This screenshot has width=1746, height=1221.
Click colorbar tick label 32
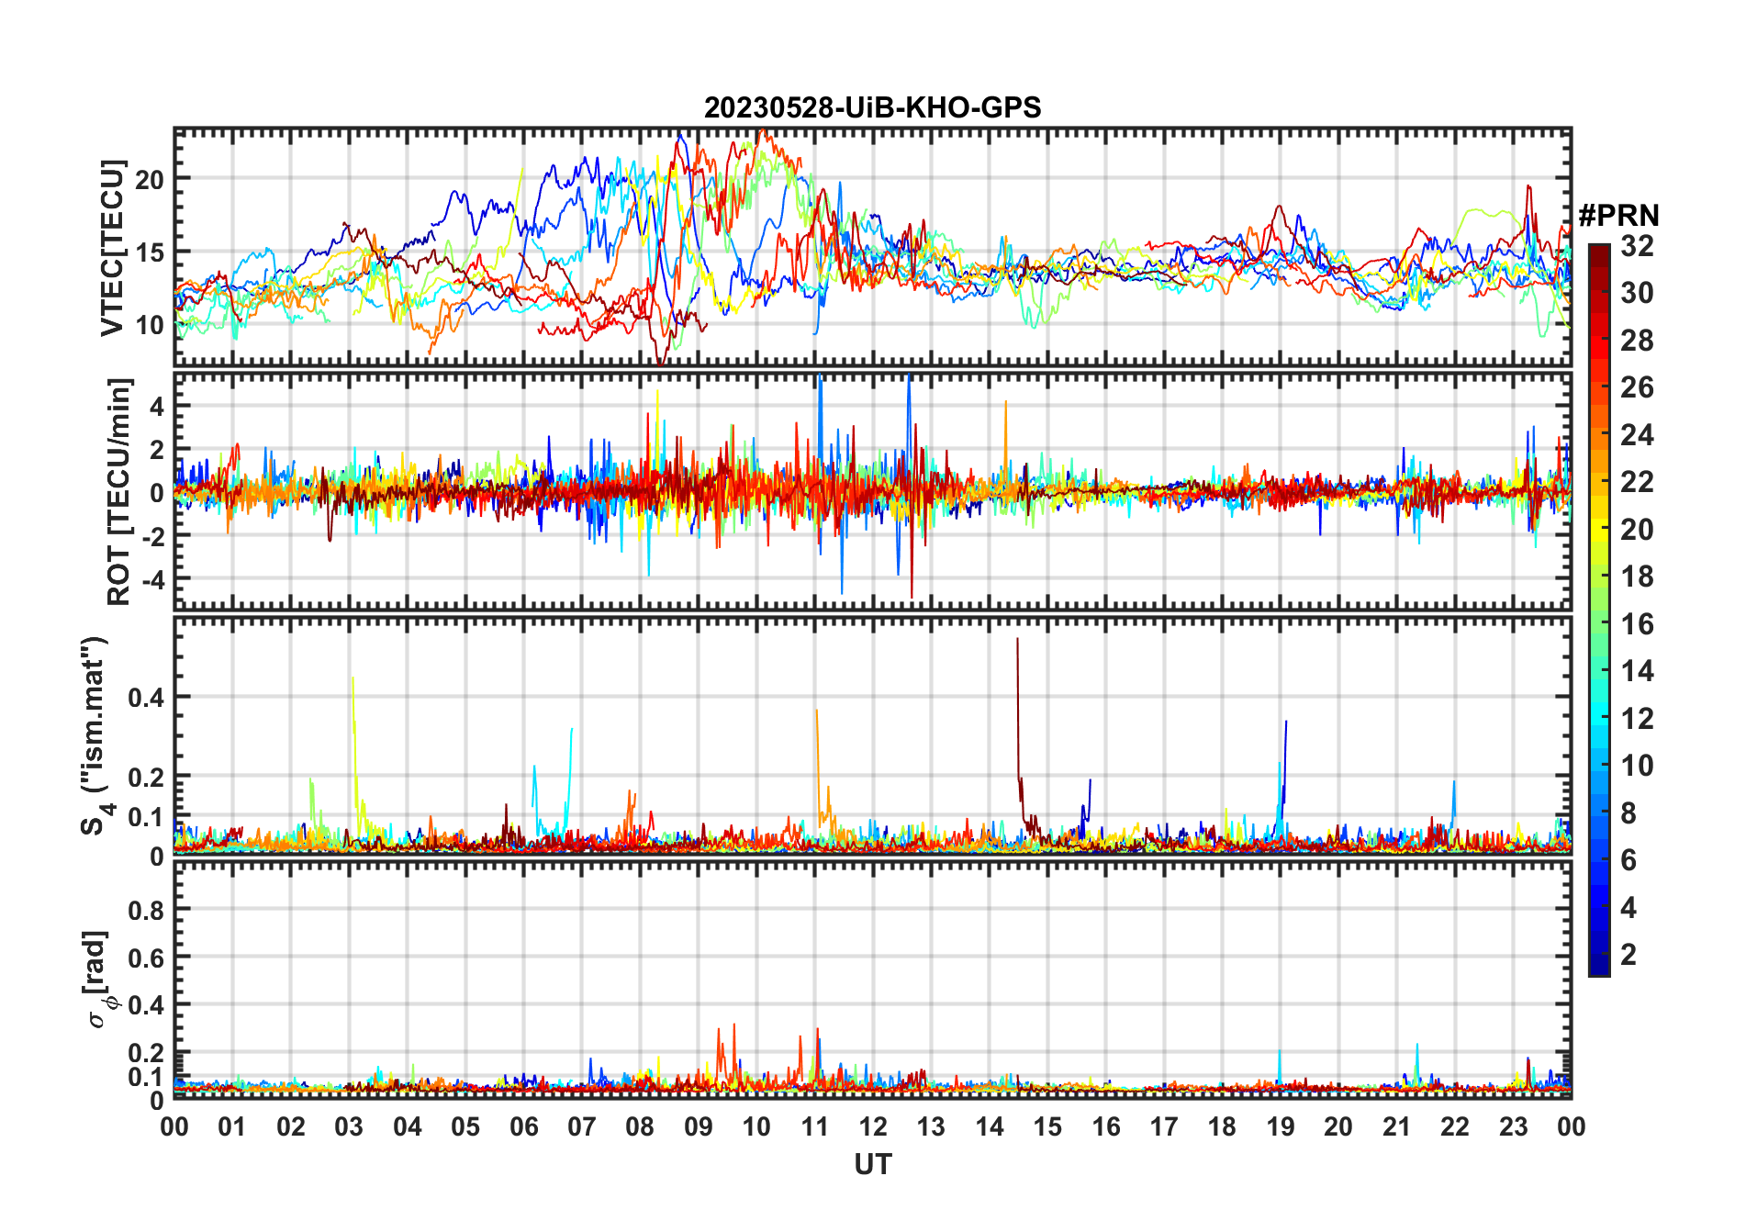(1637, 246)
